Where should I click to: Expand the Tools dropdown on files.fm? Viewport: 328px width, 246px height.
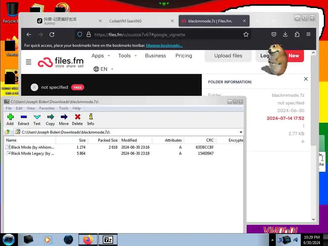(127, 56)
